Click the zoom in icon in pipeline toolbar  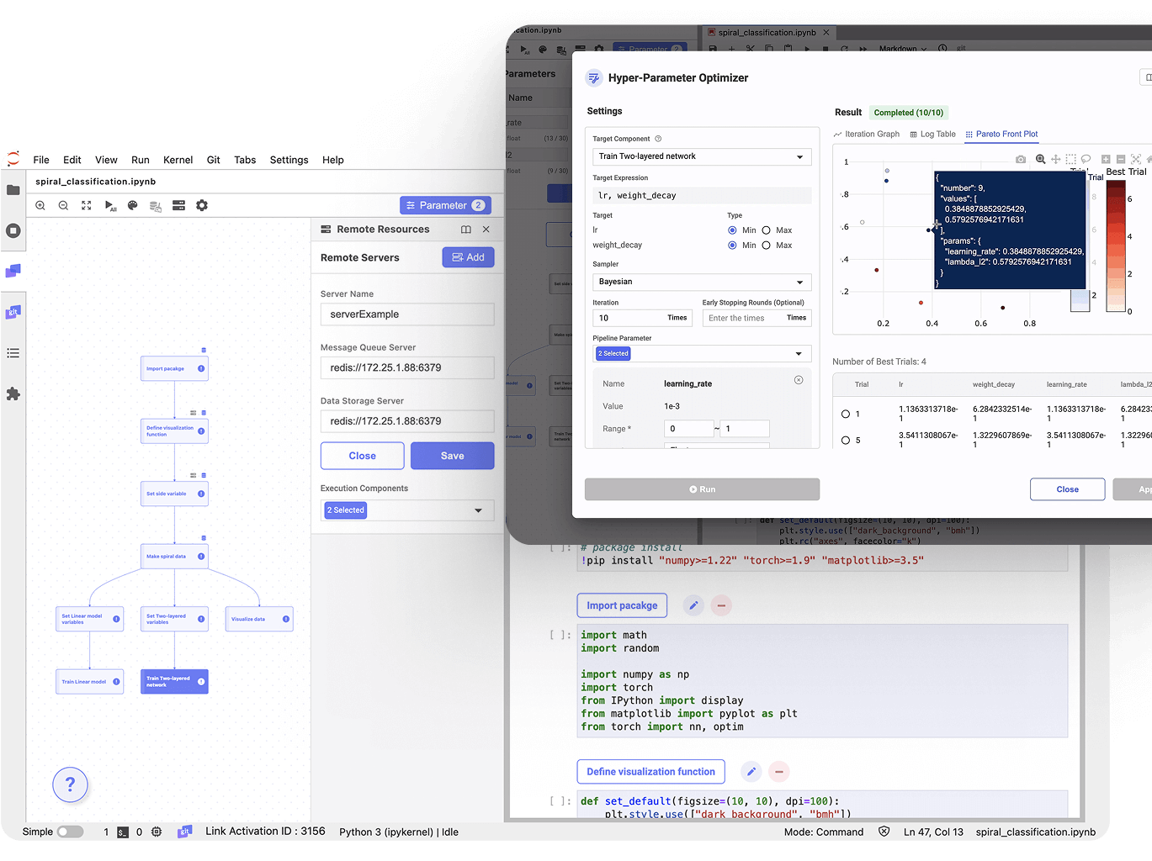(40, 205)
